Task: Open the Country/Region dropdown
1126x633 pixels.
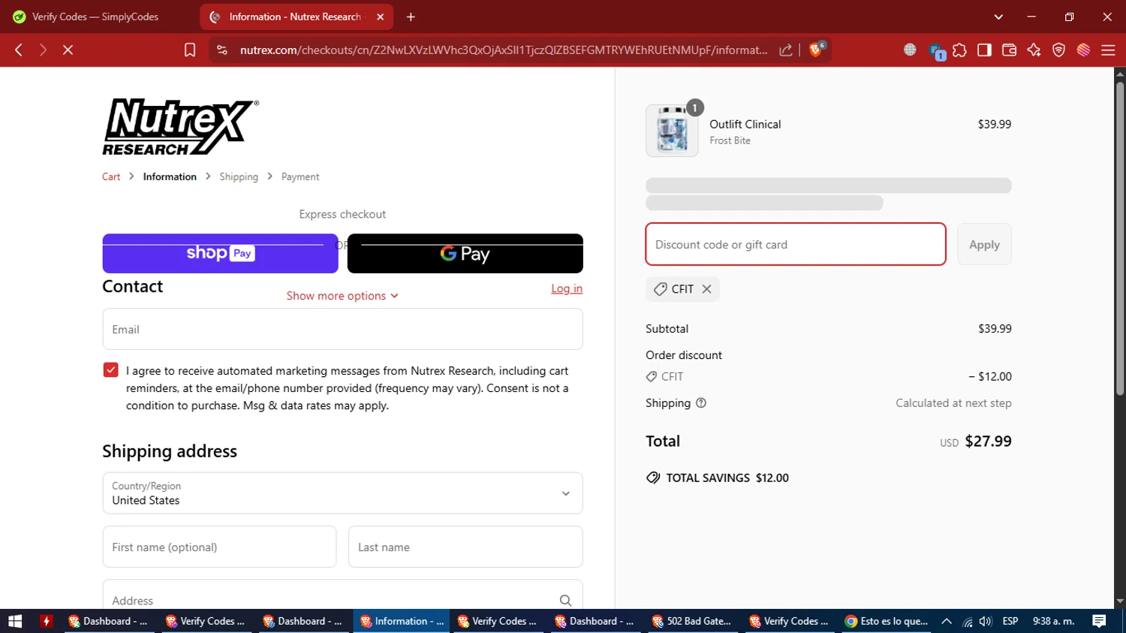Action: tap(342, 493)
